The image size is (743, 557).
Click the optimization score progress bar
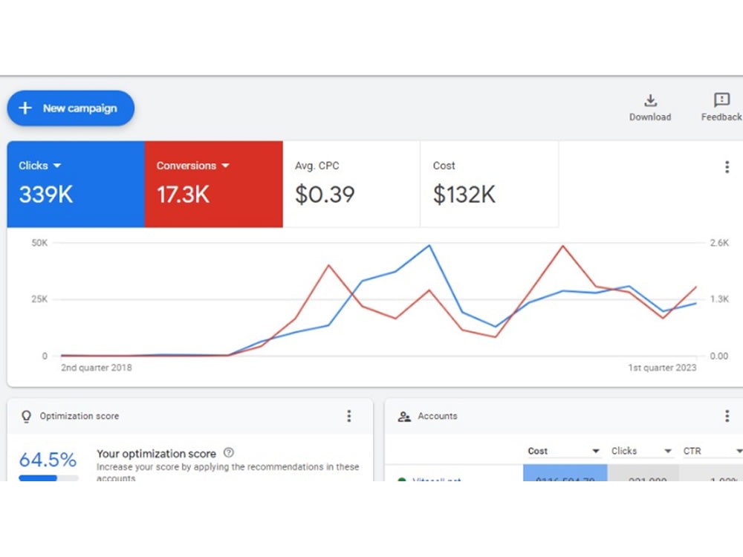48,478
